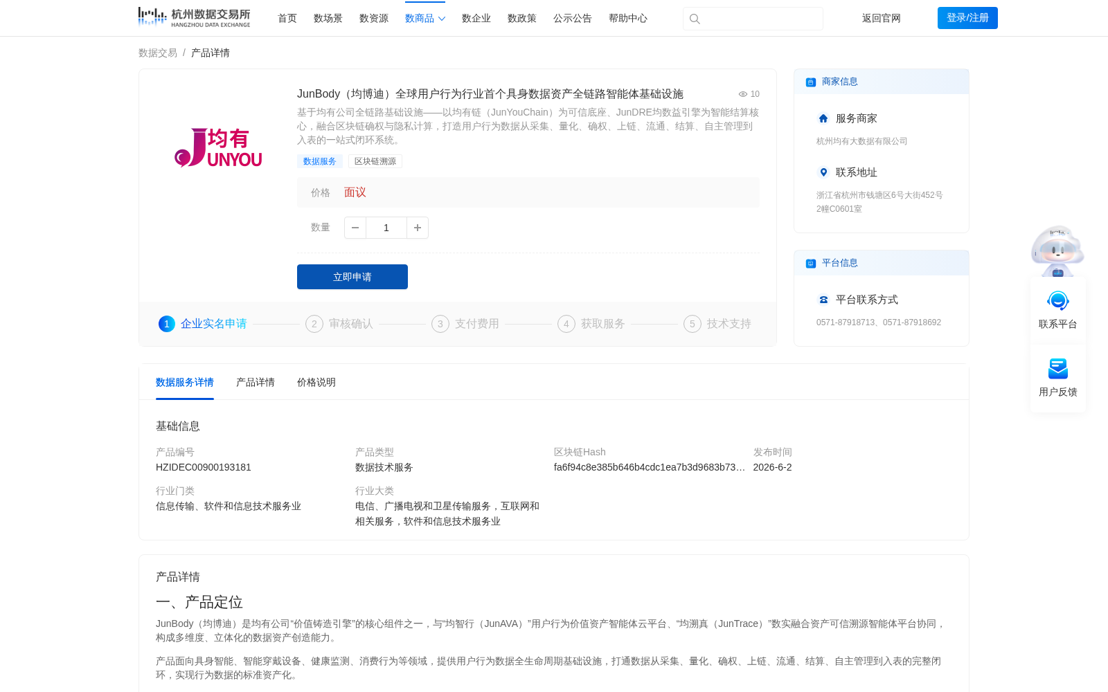Click the 平台联系方式 phone icon

pyautogui.click(x=823, y=300)
